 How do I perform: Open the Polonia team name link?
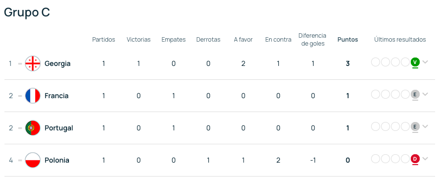57,160
